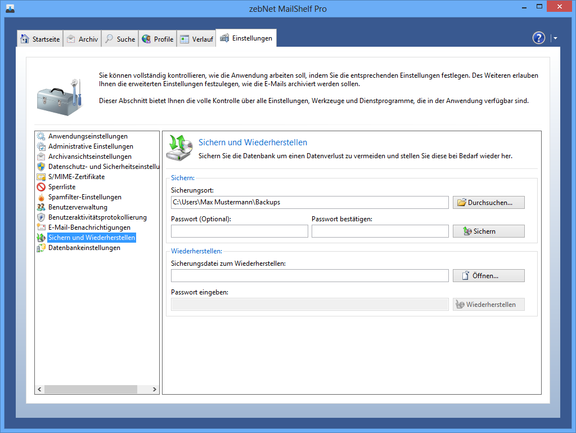Click the horizontal scrollbar thumb in settings list
This screenshot has height=433, width=576.
click(91, 389)
